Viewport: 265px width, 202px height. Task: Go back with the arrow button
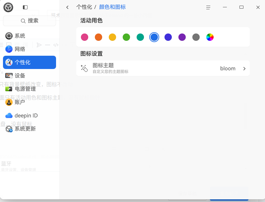pos(67,7)
